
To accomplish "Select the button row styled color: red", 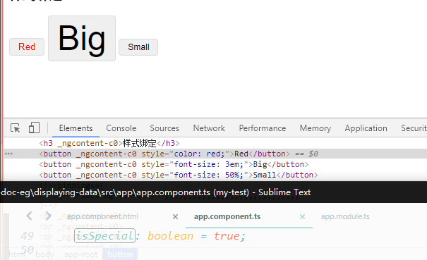I will [x=215, y=154].
